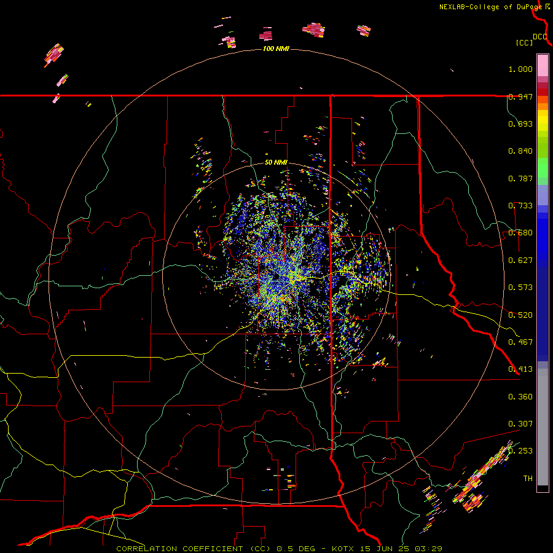Viewport: 553px width, 553px height.
Task: Click the 0.733 scale value
Action: pos(520,206)
